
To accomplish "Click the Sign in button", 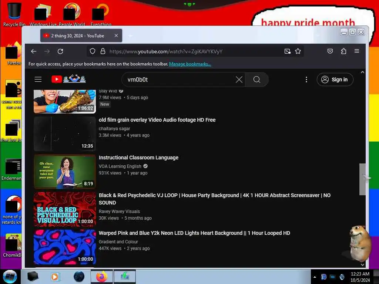I will pyautogui.click(x=335, y=80).
